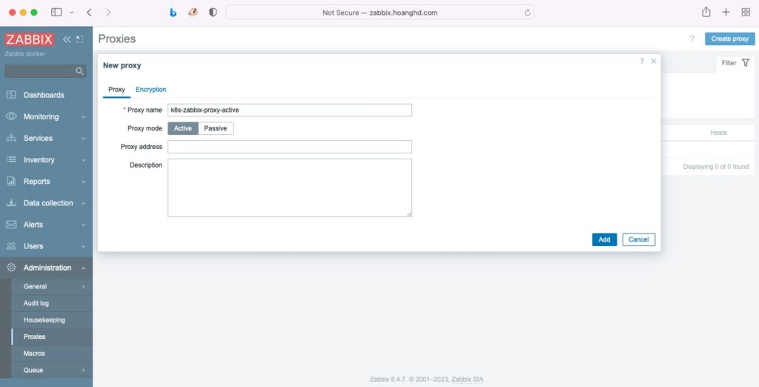
Task: Click the Add button
Action: click(x=605, y=239)
